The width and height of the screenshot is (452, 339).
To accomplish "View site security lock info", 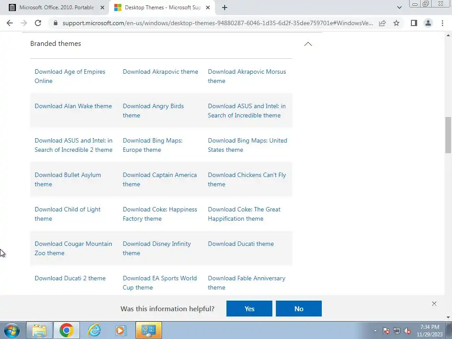I will tap(56, 23).
